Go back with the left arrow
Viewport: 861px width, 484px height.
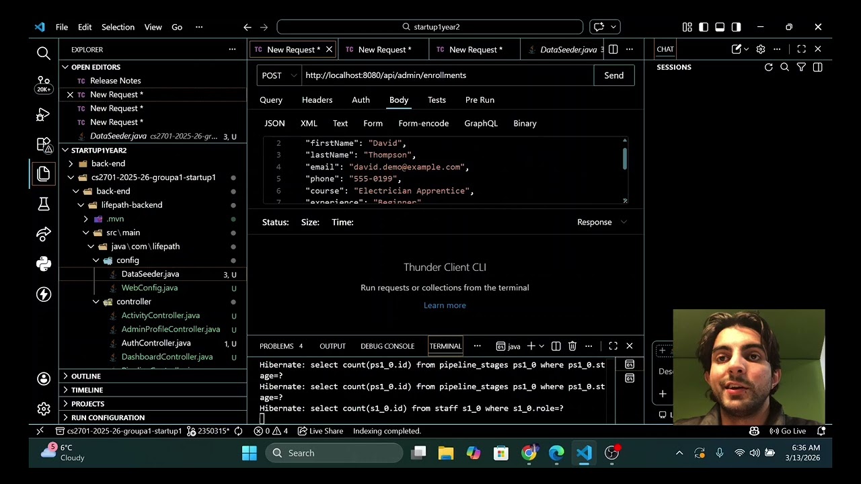click(x=248, y=27)
